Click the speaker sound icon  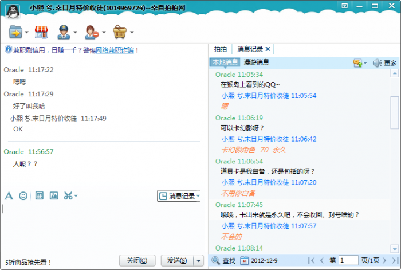(377, 63)
